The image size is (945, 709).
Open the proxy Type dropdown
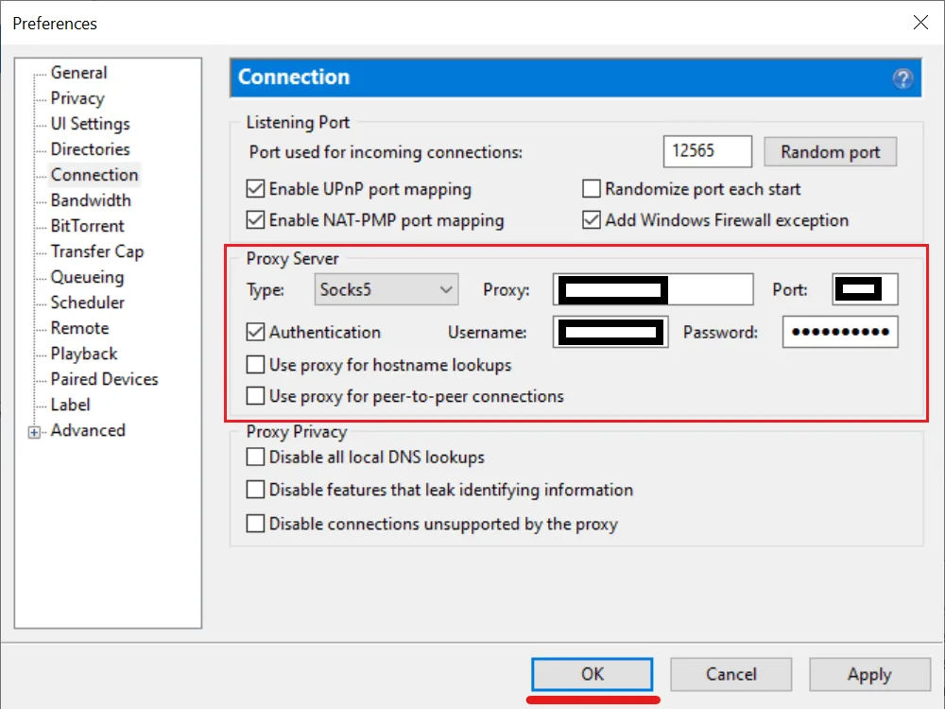pos(386,289)
